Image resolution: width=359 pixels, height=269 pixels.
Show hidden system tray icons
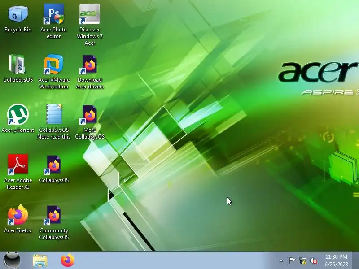pos(281,260)
